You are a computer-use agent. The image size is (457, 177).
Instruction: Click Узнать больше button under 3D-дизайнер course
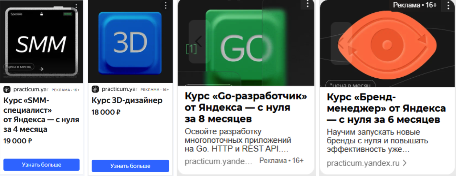[x=130, y=166]
